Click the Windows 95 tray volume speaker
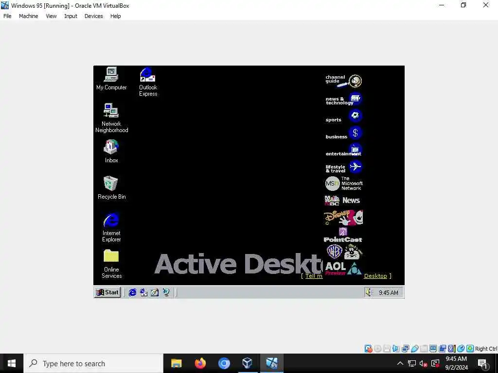The height and width of the screenshot is (373, 498). (x=369, y=292)
